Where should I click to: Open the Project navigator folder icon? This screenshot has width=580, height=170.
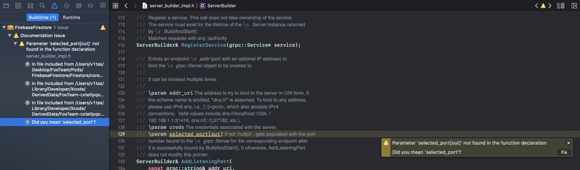coord(6,6)
